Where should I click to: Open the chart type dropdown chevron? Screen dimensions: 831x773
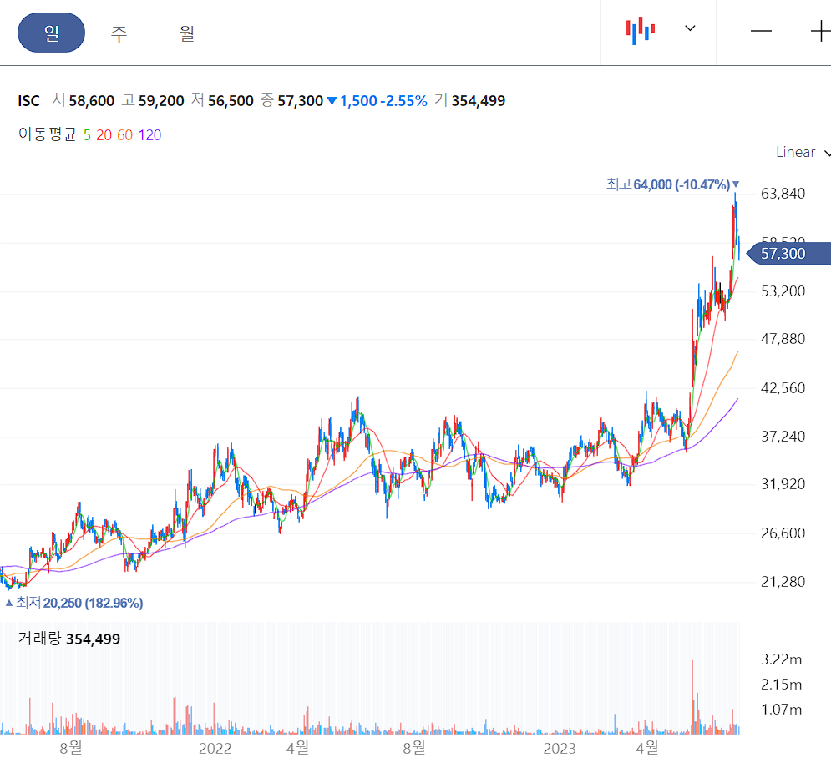pos(690,28)
